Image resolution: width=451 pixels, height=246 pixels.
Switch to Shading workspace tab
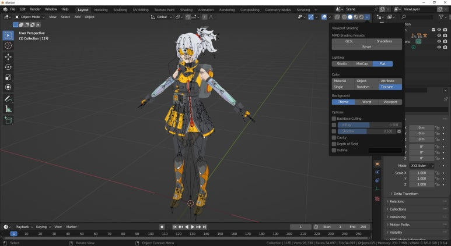click(x=186, y=10)
